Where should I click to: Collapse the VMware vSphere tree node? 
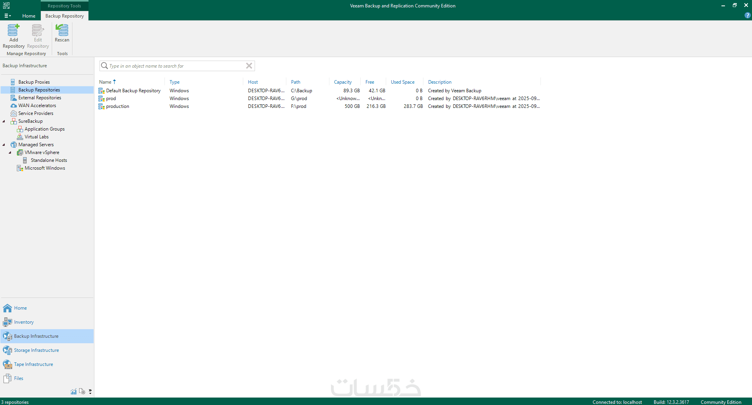click(10, 152)
